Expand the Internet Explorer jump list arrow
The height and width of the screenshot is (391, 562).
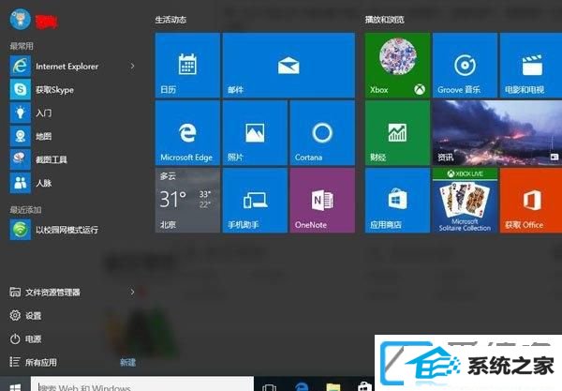(132, 66)
